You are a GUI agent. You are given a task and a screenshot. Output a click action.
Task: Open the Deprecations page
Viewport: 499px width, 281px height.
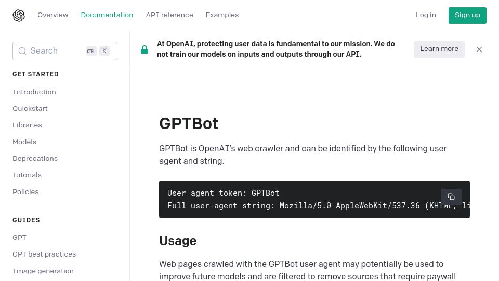[35, 158]
